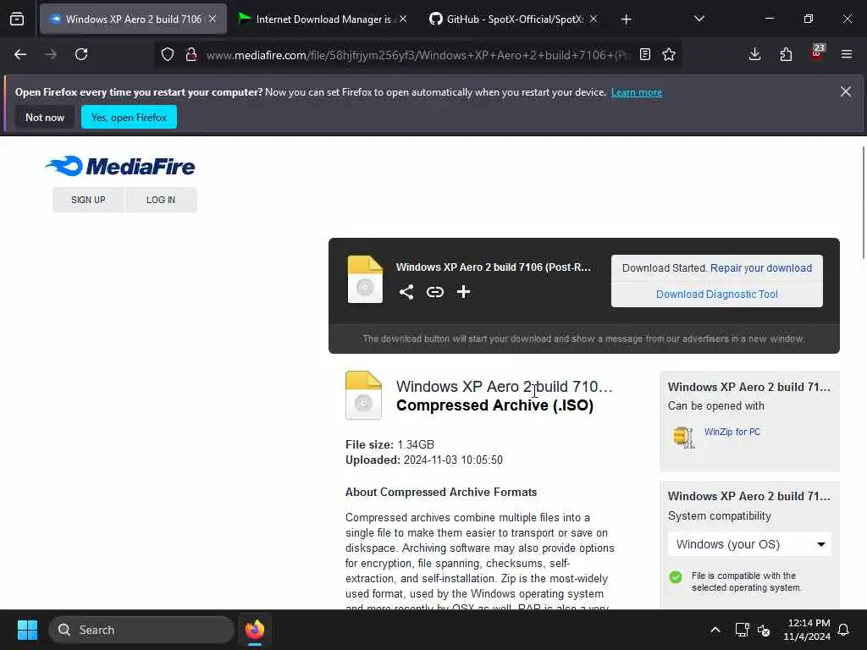Open site security padlock icon
The image size is (867, 650).
191,54
